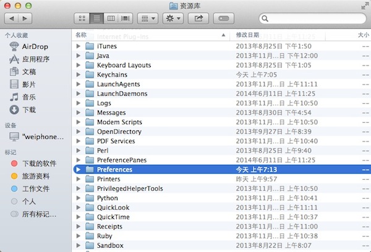Switch to list view

(96, 19)
